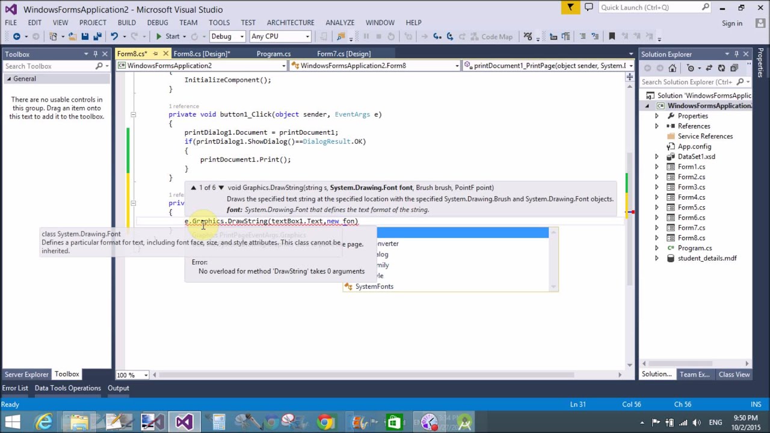Collapse the General toolbox group
Screen dimensions: 770x433
pos(9,79)
